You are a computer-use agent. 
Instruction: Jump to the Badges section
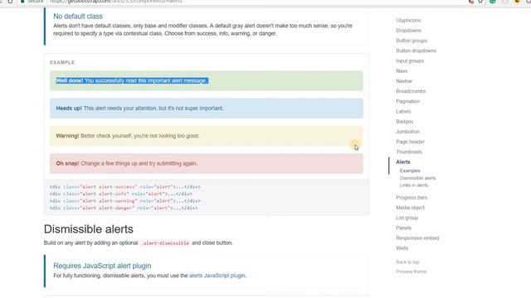coord(404,122)
